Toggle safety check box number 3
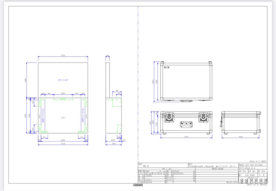Viewport: 276px width, 191px height. click(x=251, y=180)
